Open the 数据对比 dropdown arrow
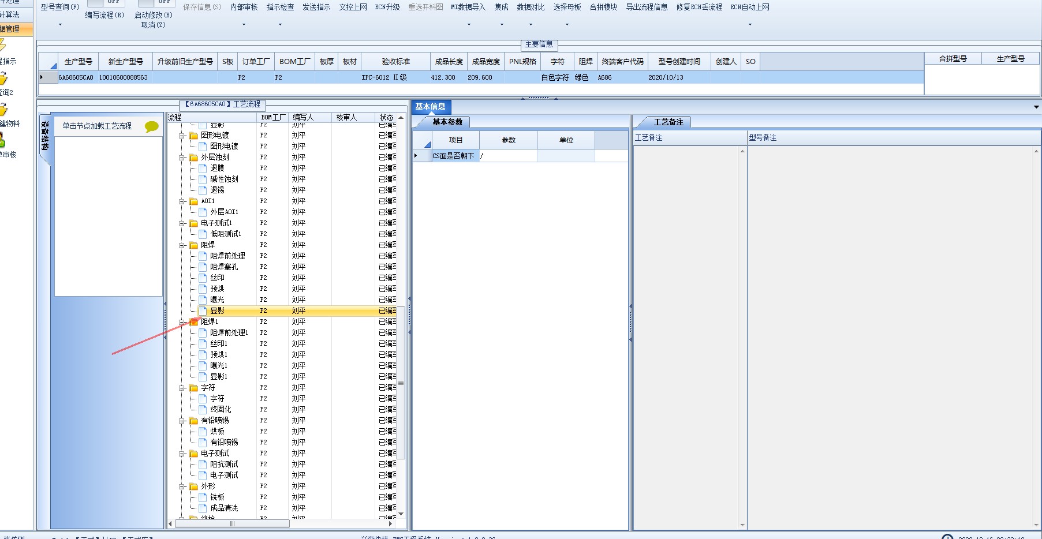This screenshot has height=539, width=1042. (x=531, y=25)
